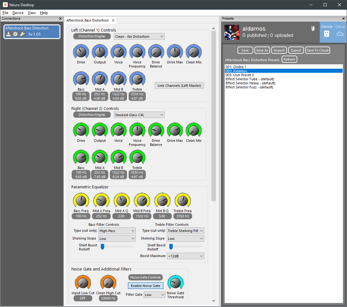Open Bass Shelving Slope dropdown
The width and height of the screenshot is (347, 307).
coord(117,239)
